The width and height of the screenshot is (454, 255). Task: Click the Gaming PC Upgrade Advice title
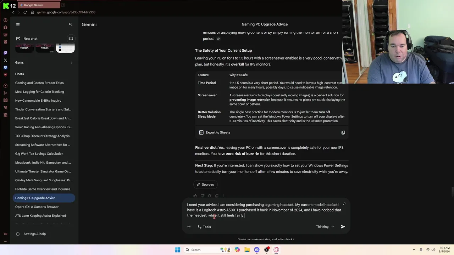click(265, 24)
